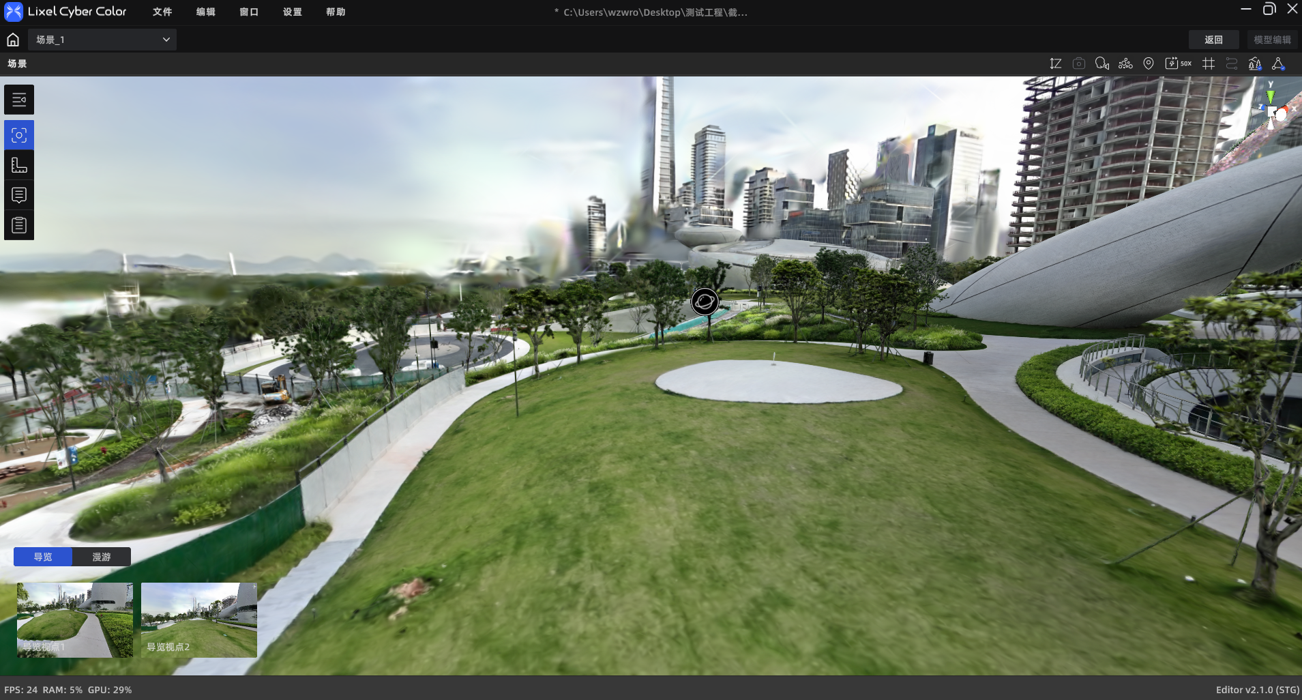The height and width of the screenshot is (700, 1302).
Task: Toggle the triangle mesh display icon
Action: click(x=1278, y=63)
